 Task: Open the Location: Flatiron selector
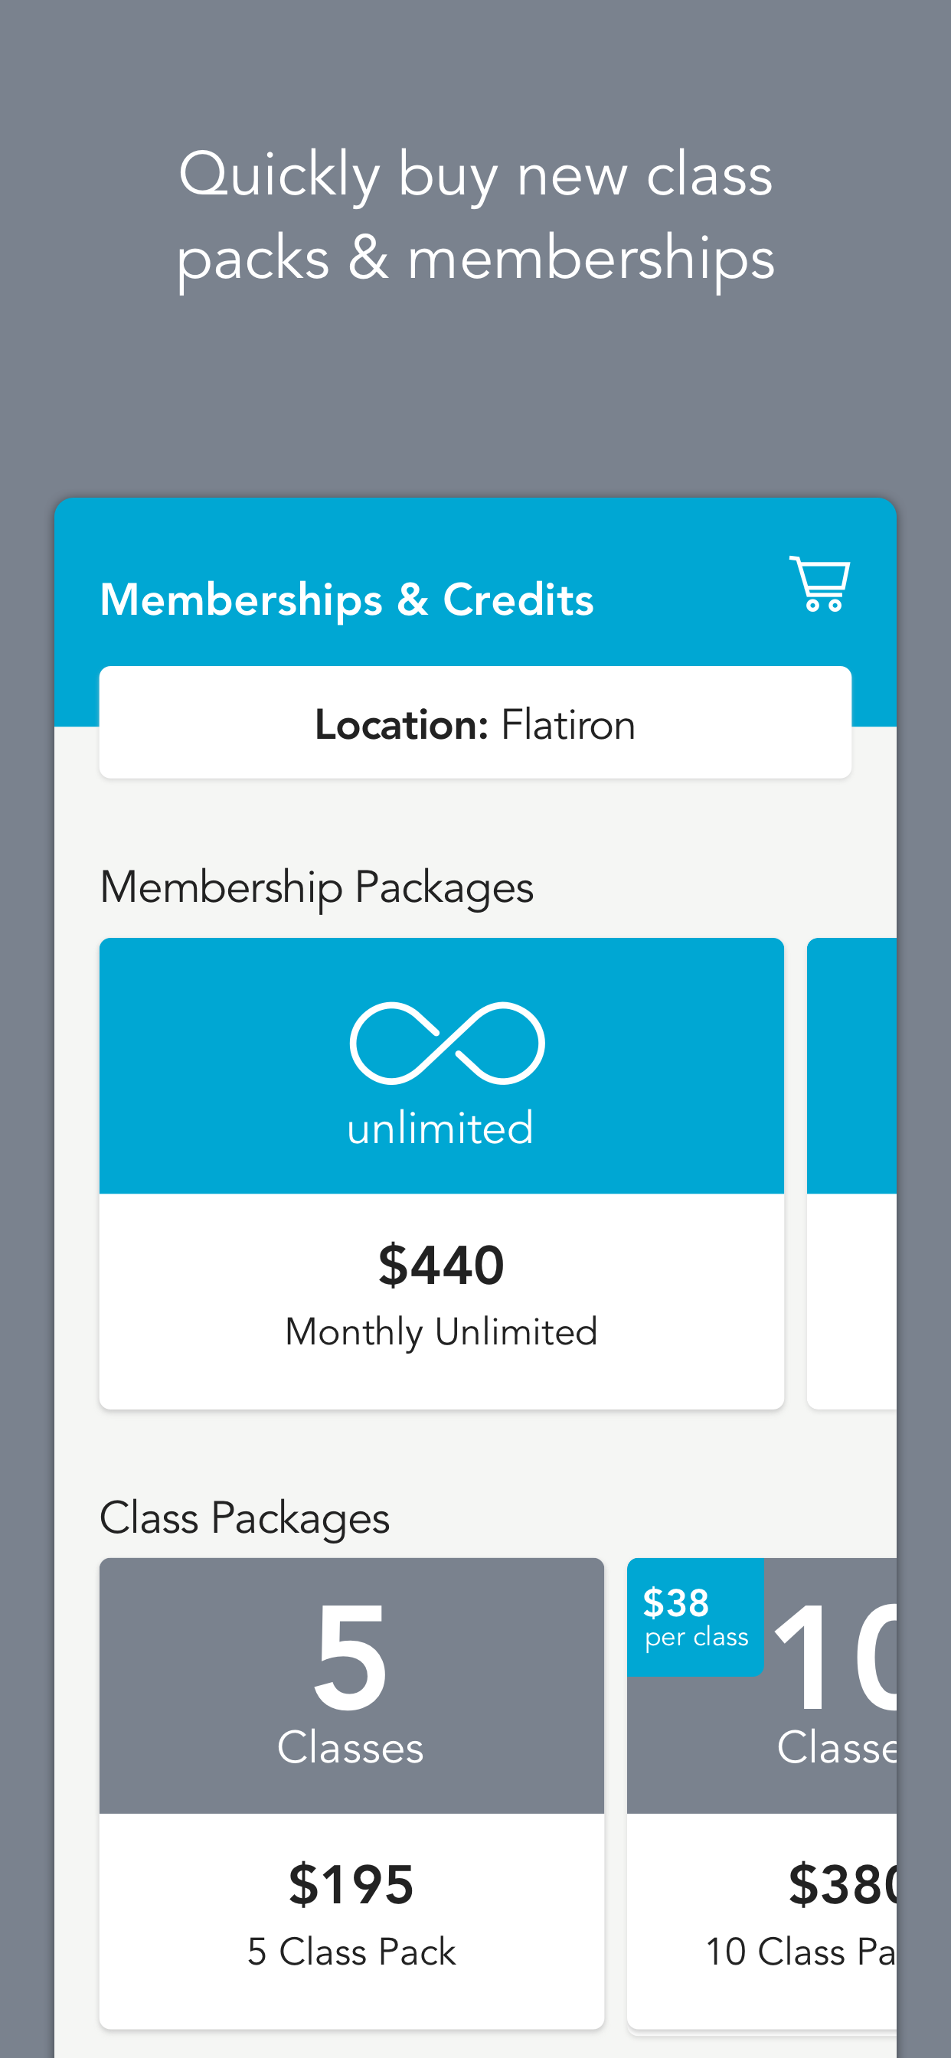coord(475,722)
